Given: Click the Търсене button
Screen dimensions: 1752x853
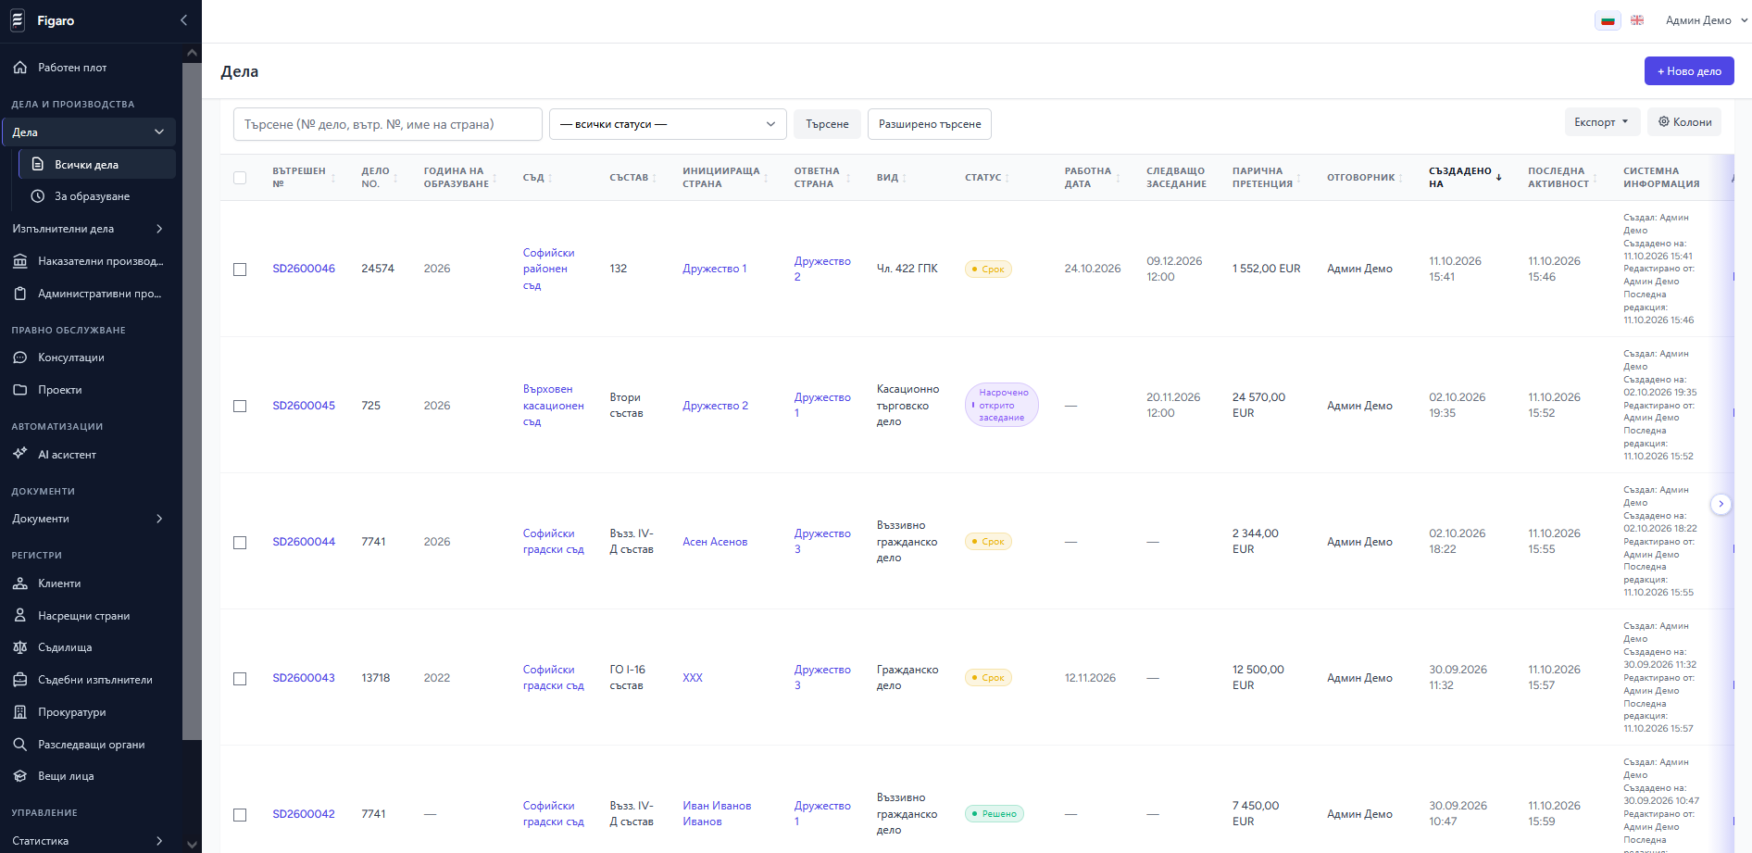Looking at the screenshot, I should [827, 124].
